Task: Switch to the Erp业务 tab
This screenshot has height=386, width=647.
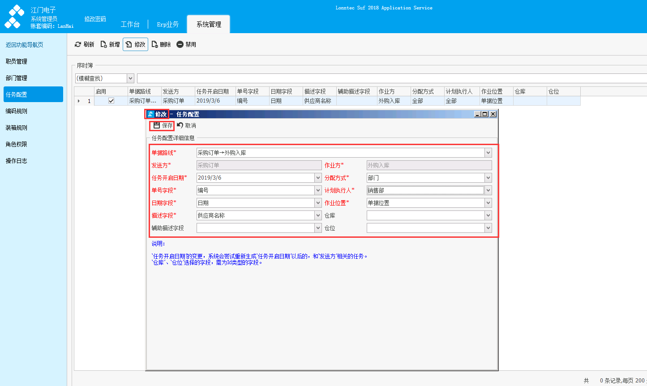Action: point(168,24)
